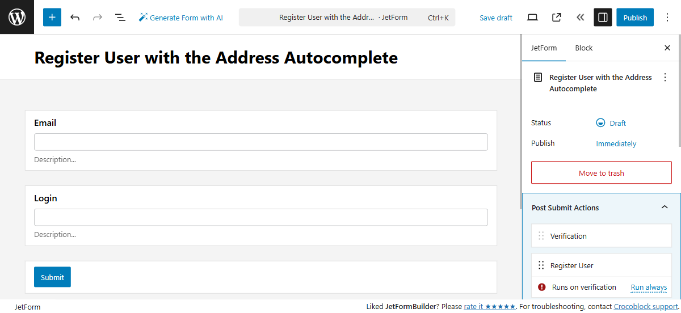Click the JetForm breadcrumb in the footer
681x313 pixels.
click(x=28, y=307)
